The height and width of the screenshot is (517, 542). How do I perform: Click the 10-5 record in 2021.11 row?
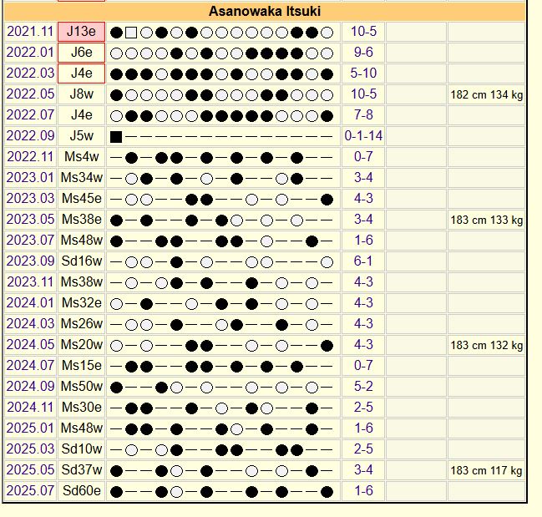point(363,32)
